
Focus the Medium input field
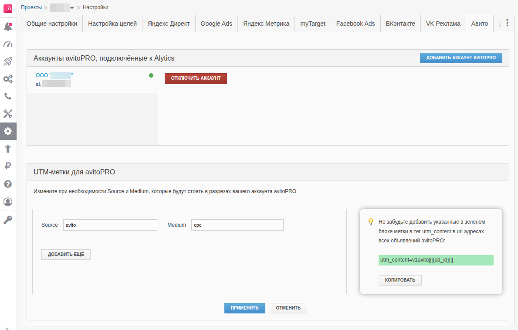point(237,225)
